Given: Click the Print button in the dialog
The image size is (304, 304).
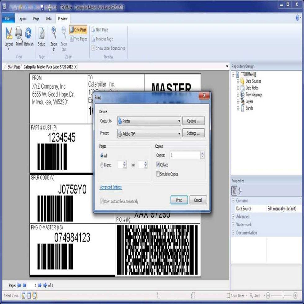Looking at the screenshot, I should point(179,200).
